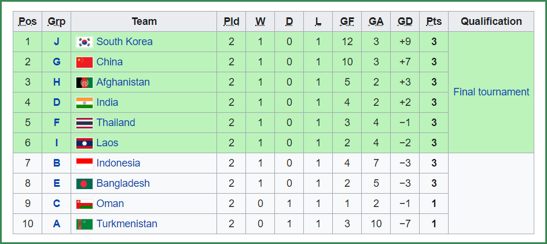Open the Group A link
Screen dimensions: 547x244
coord(57,224)
